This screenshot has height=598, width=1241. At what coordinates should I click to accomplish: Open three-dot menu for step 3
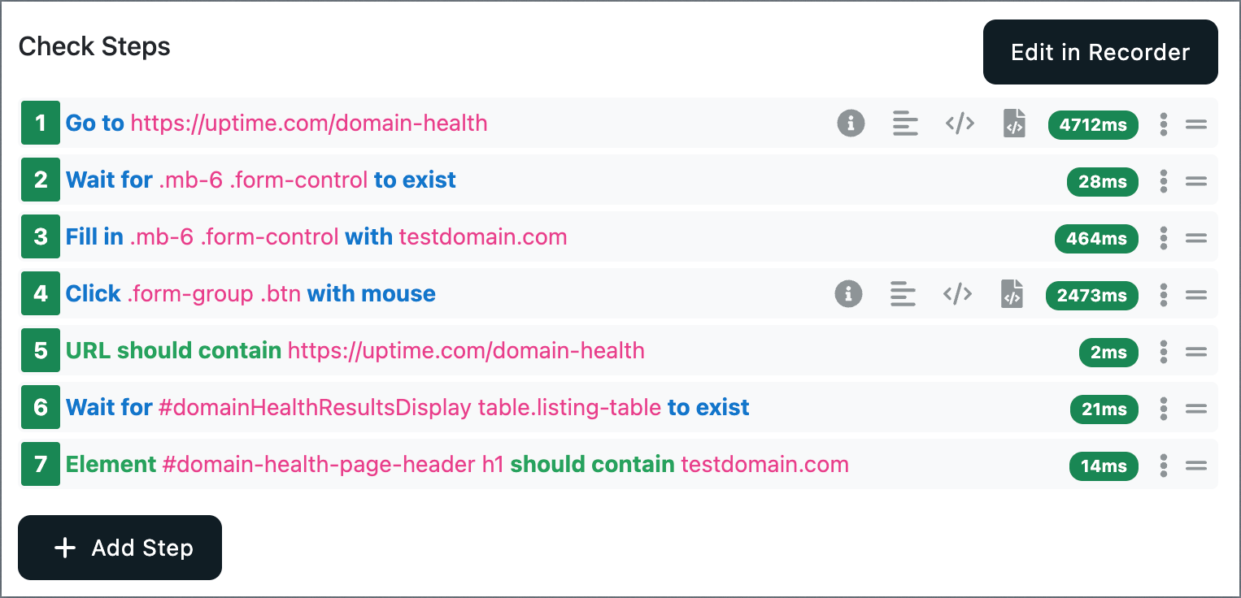1164,238
